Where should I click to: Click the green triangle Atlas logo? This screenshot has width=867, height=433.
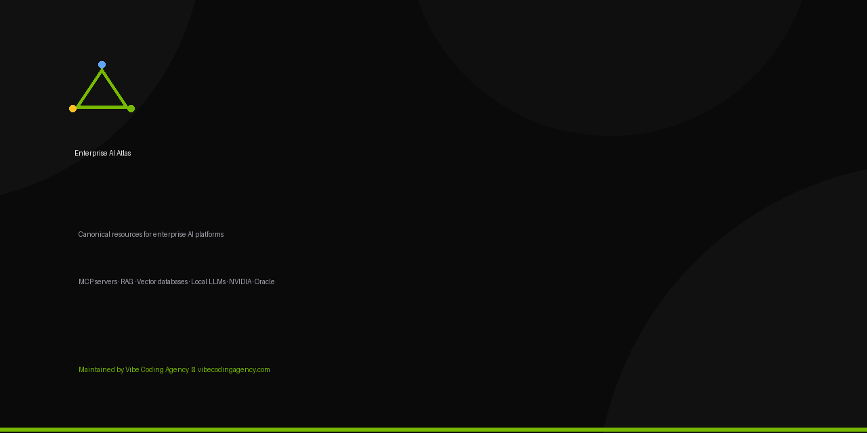point(102,87)
